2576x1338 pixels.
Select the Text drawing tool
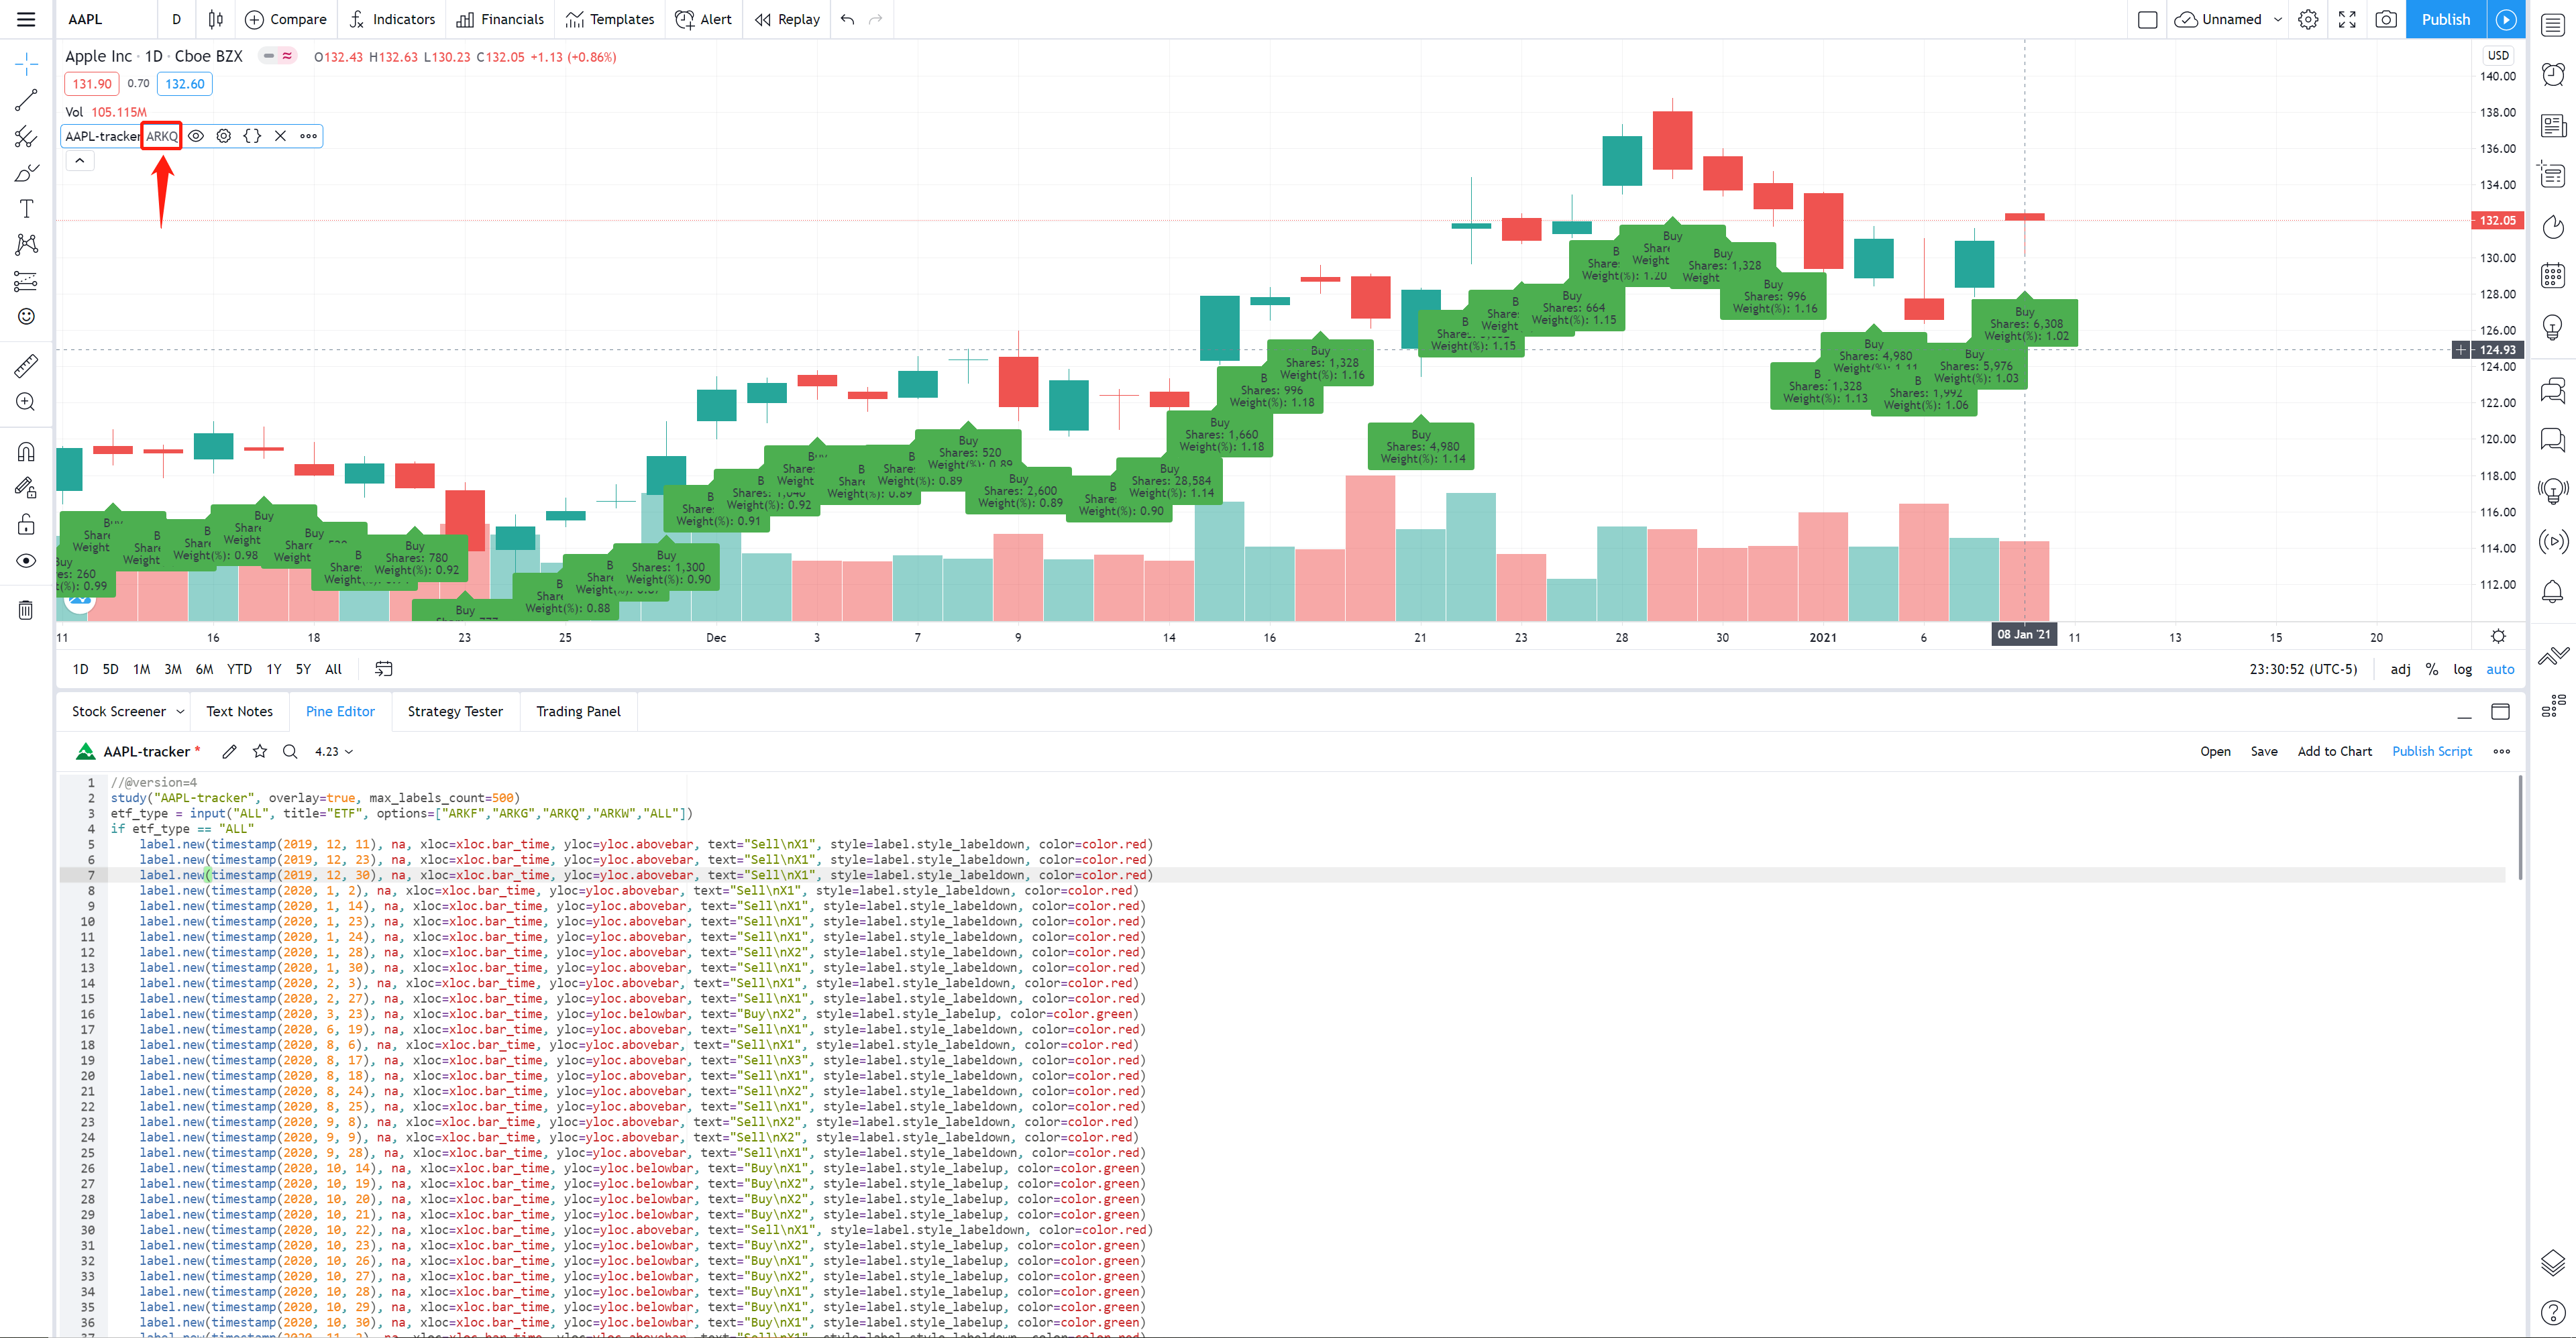[26, 208]
